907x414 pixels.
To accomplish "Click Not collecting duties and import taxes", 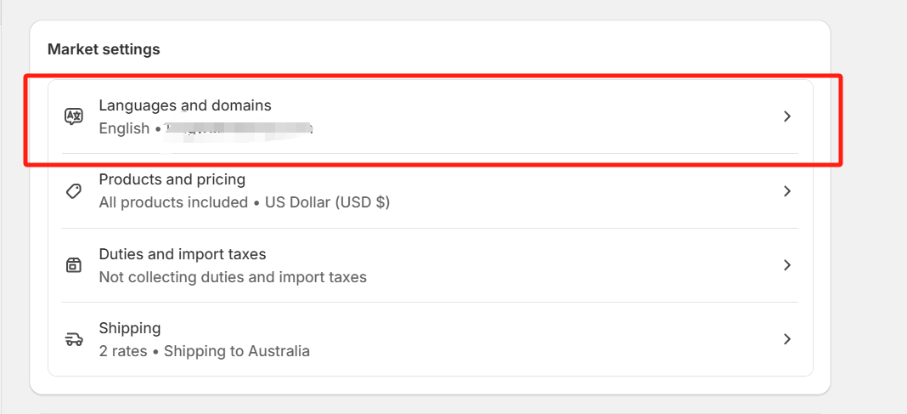I will pos(233,277).
